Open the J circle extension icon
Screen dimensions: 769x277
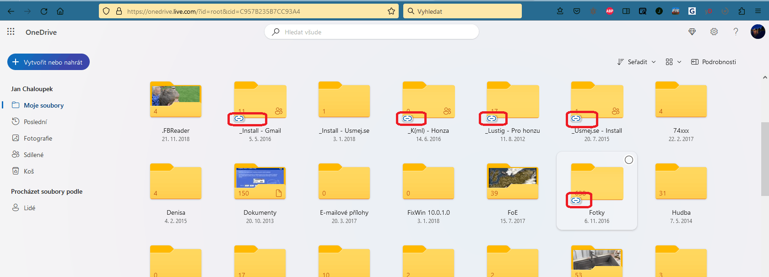pyautogui.click(x=659, y=11)
